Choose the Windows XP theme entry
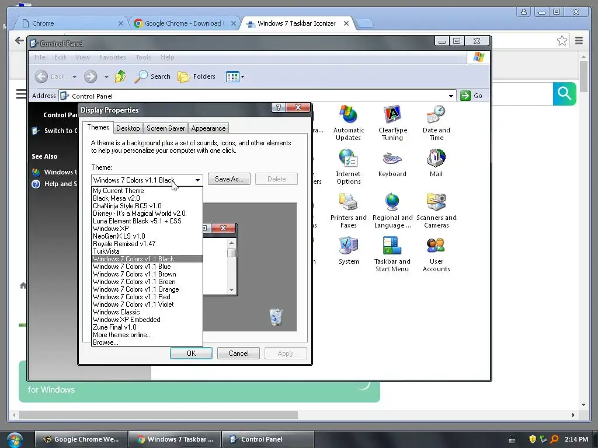598x448 pixels. click(x=147, y=229)
